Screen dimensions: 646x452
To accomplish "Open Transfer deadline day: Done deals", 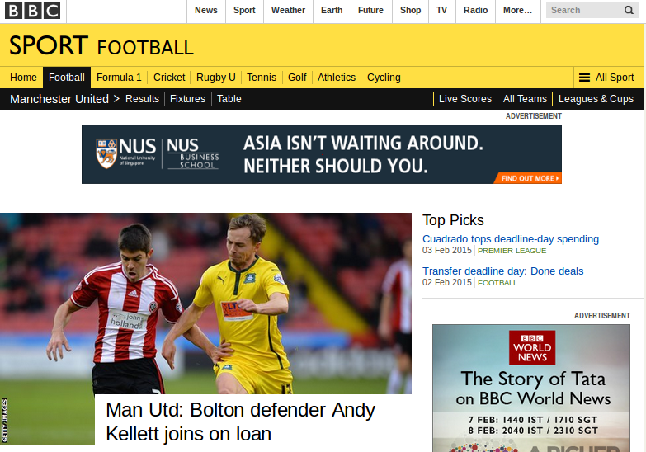I will click(x=502, y=271).
